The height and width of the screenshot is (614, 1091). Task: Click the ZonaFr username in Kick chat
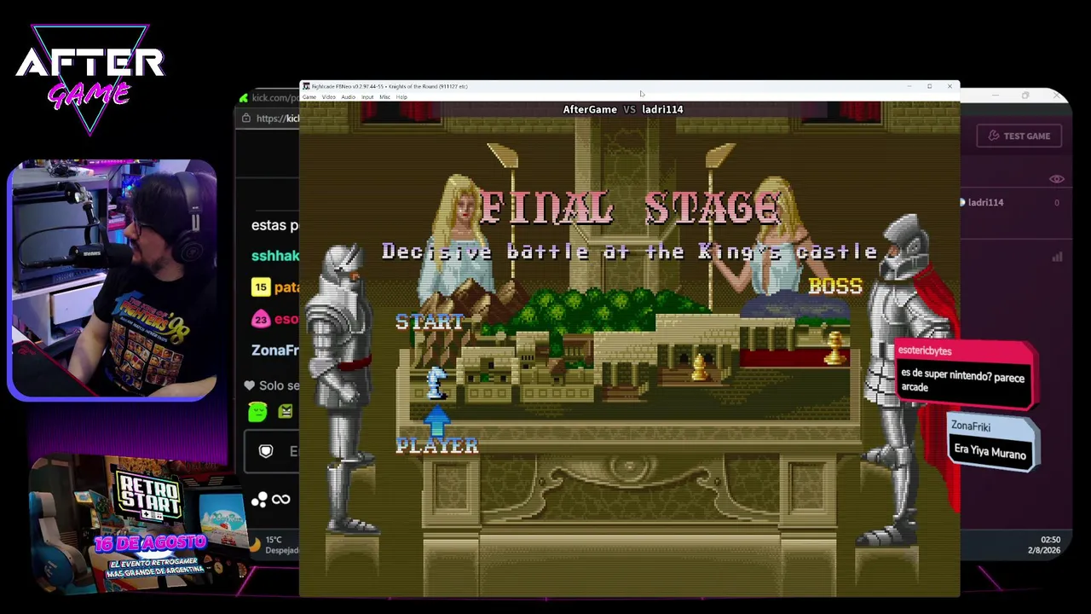(275, 350)
